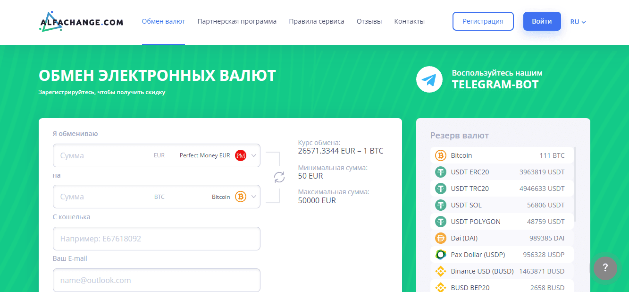Click the Bitcoin icon in the reserves list
This screenshot has width=629, height=292.
pos(441,155)
